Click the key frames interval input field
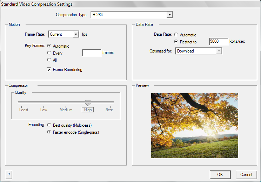Viewport: 261px width, 182px height. (92, 53)
